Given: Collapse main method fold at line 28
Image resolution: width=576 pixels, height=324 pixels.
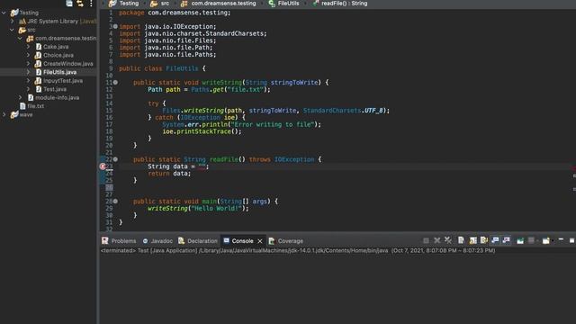Looking at the screenshot, I should point(115,202).
